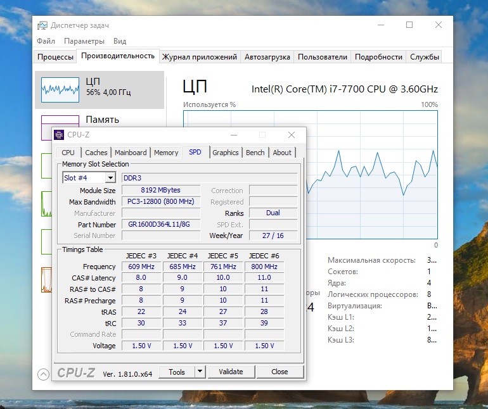Click the CAS# Latency 11.0 cell
Screen dimensions: 488x409
pyautogui.click(x=264, y=277)
